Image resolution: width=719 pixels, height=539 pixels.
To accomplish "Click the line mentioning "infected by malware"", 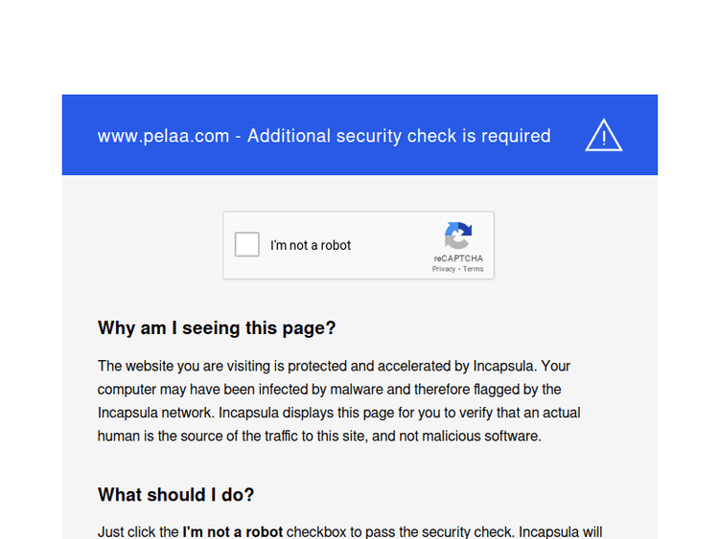I will click(329, 390).
